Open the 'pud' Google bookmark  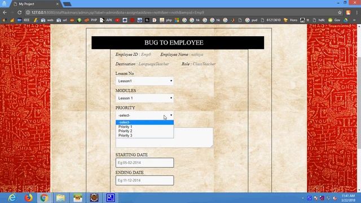tap(251, 20)
